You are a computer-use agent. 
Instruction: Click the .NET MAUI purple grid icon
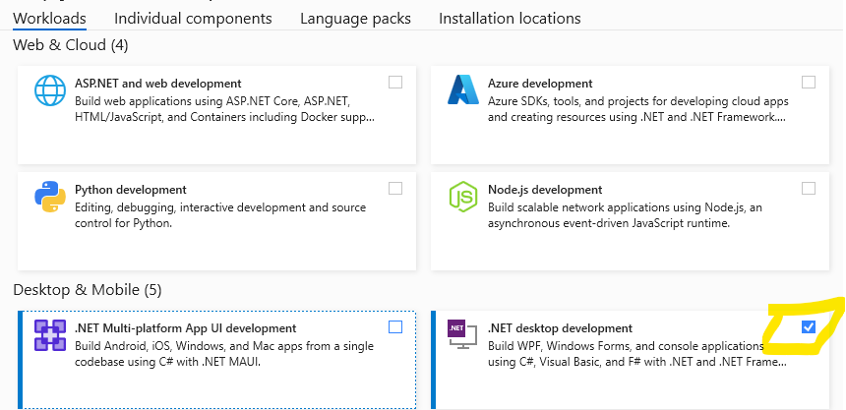pyautogui.click(x=50, y=335)
